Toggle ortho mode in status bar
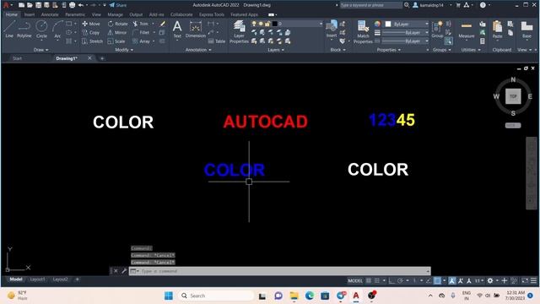 coord(391,280)
